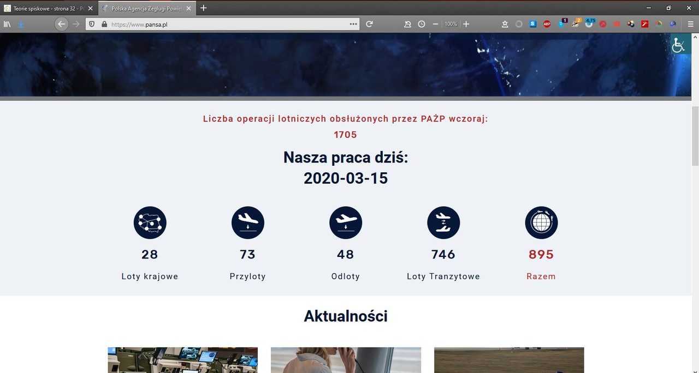Open page actions three-dot menu
Viewport: 699px width, 373px height.
pos(353,24)
